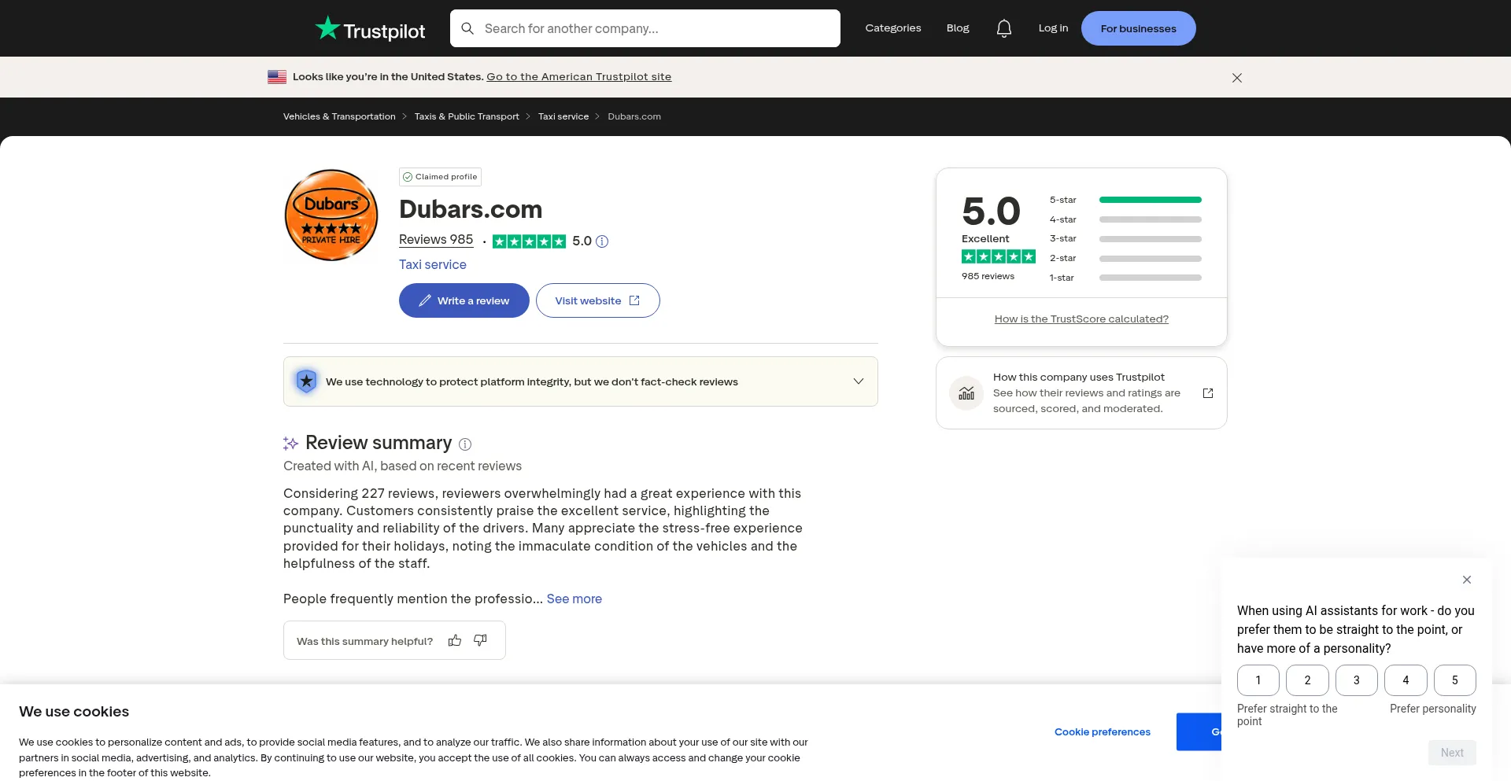Mark the summary as helpful with thumbs up
This screenshot has height=781, width=1511.
click(455, 640)
